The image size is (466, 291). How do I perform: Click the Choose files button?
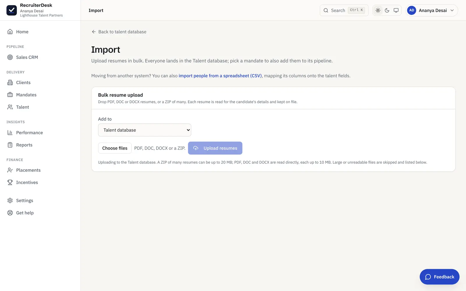click(x=115, y=148)
